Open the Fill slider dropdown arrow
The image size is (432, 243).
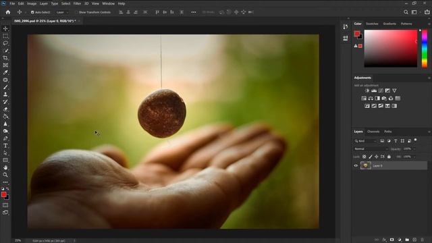click(414, 157)
